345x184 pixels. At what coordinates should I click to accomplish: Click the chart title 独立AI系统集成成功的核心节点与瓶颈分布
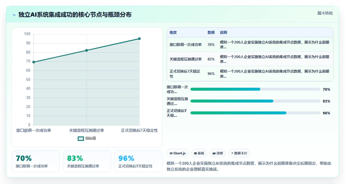coord(75,15)
